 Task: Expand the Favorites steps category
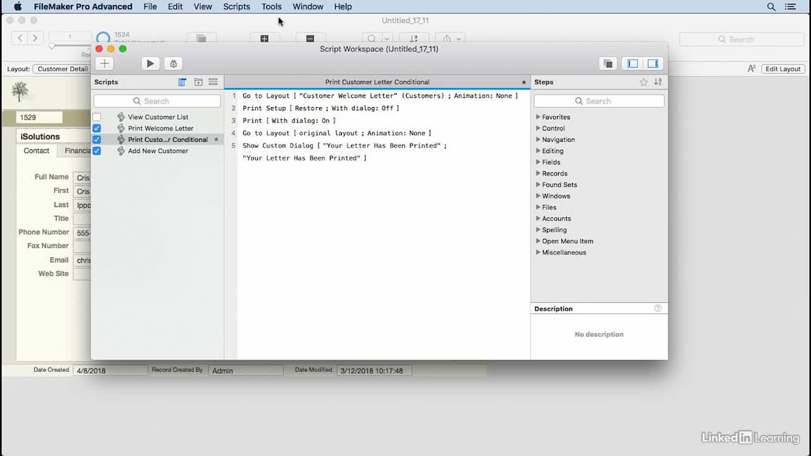pyautogui.click(x=538, y=117)
